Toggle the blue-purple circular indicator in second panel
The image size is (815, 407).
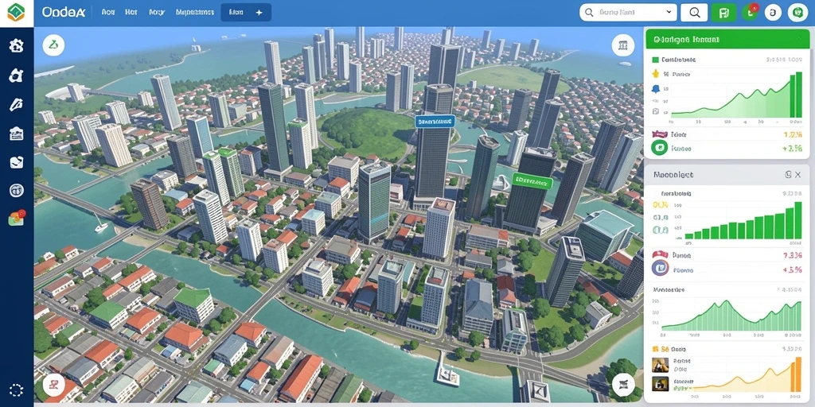click(x=660, y=269)
